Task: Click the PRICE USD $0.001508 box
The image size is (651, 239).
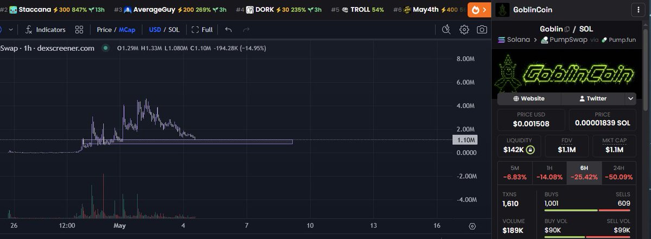Action: click(x=531, y=120)
